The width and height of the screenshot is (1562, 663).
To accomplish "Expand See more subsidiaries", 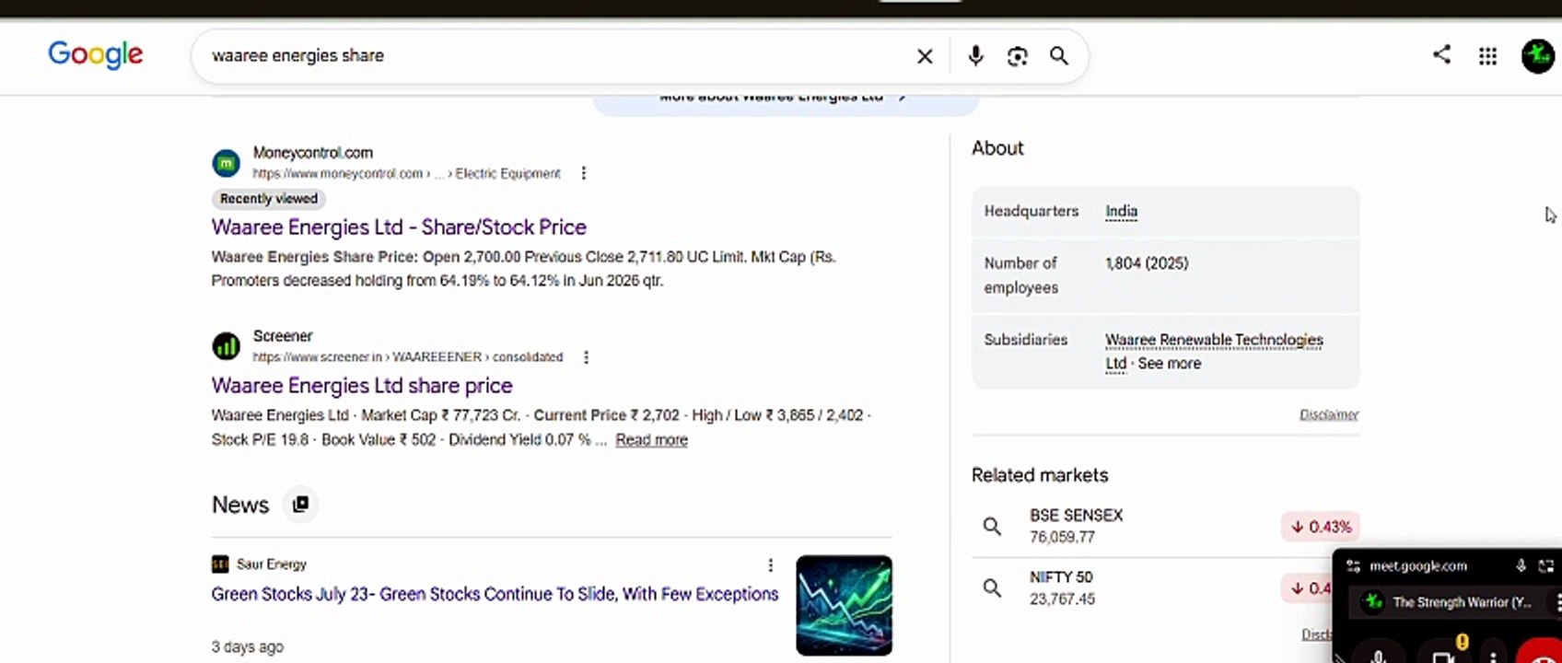I will point(1169,364).
